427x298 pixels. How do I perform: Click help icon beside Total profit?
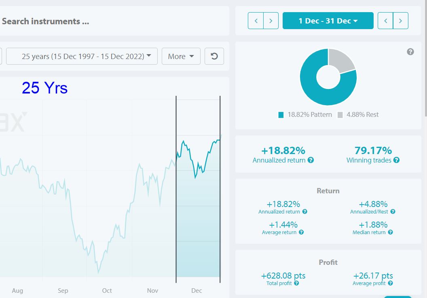pyautogui.click(x=296, y=283)
